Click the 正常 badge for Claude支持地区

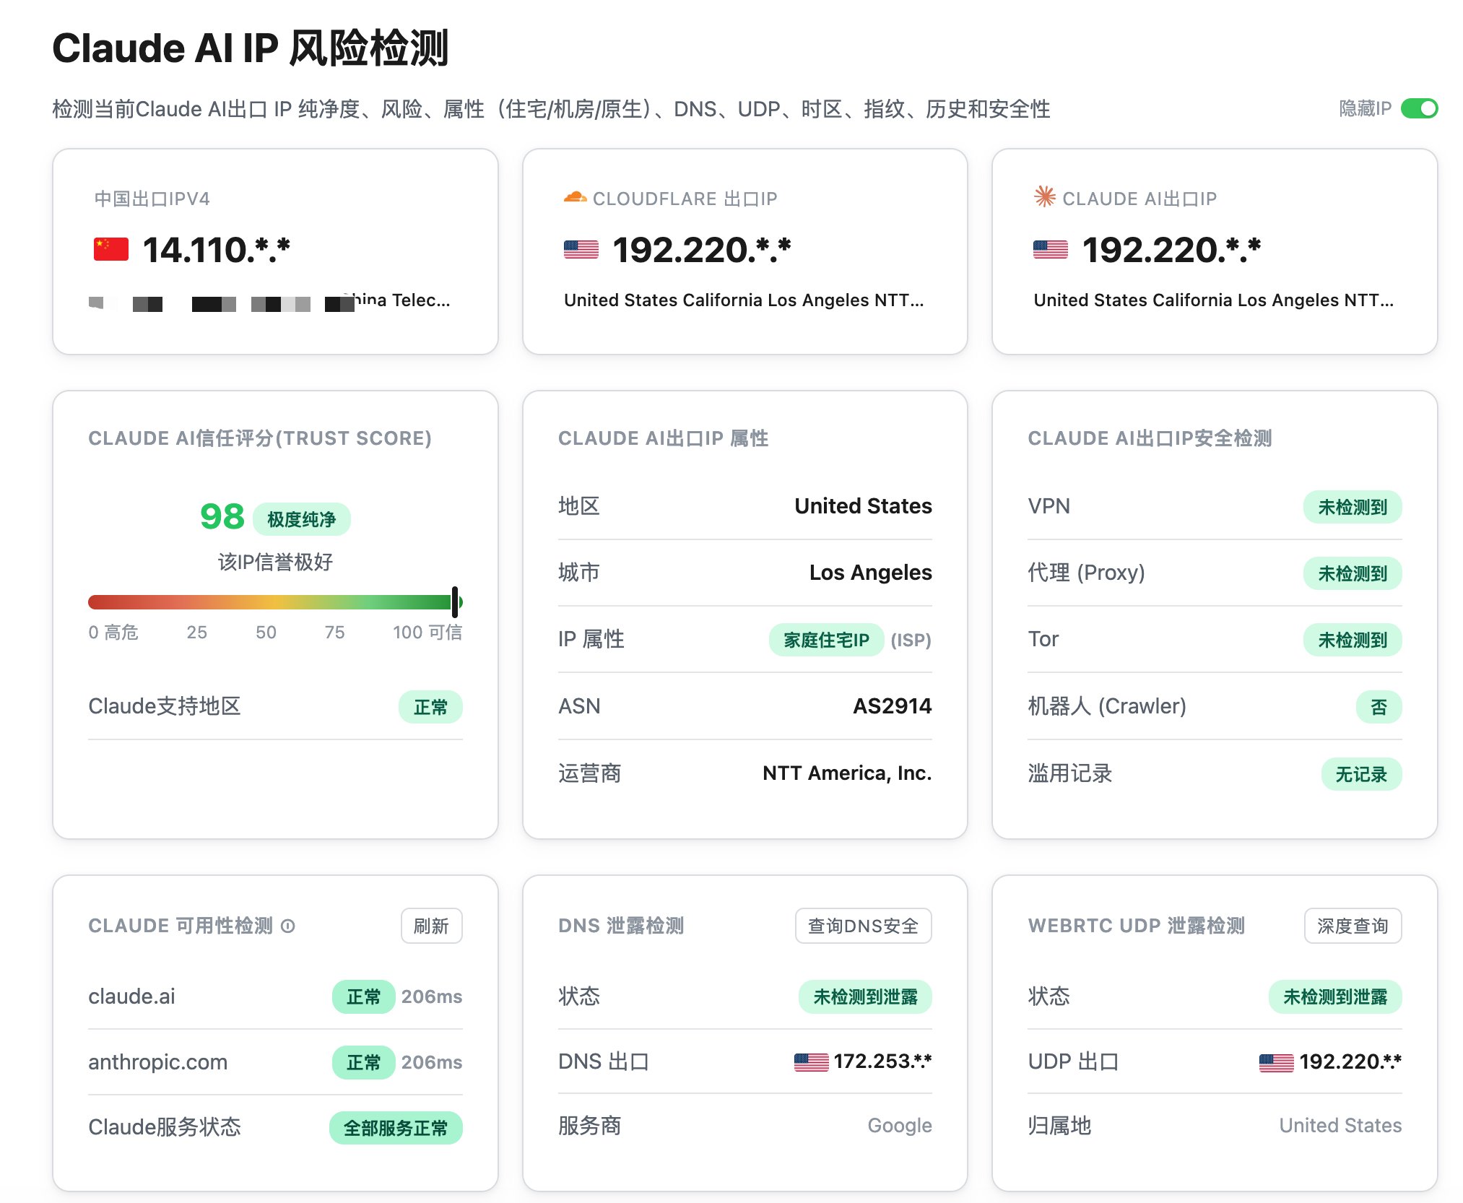coord(430,707)
